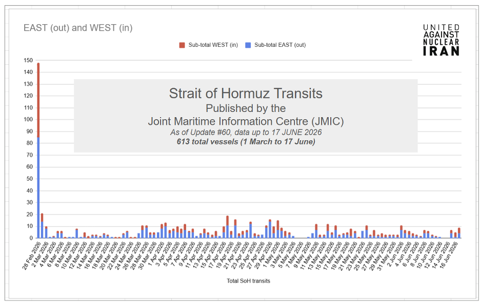Click the '30 Mar 2026' x-axis label
Viewport: 480px width, 302px height.
click(x=147, y=255)
